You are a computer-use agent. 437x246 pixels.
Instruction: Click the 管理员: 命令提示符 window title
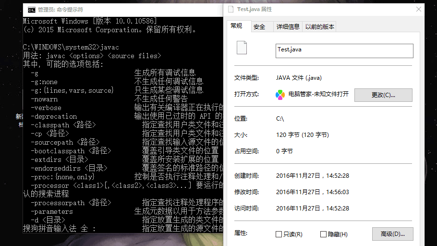tap(61, 10)
